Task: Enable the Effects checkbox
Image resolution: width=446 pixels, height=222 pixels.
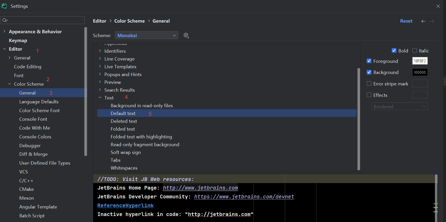Action: (x=369, y=95)
